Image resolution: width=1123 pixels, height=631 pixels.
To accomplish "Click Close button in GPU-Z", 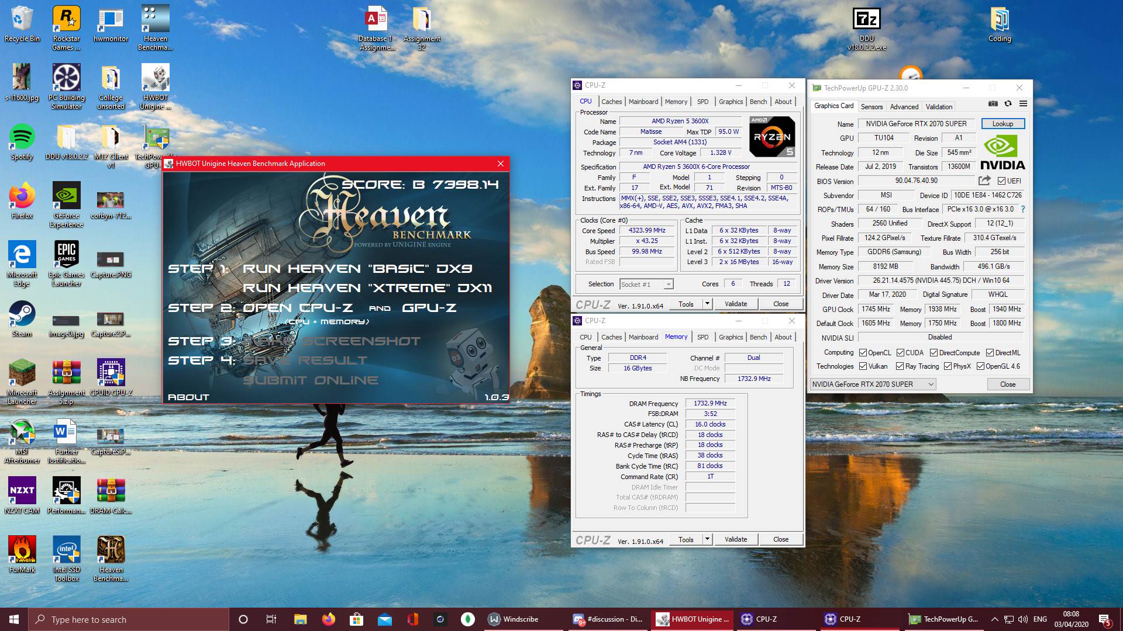I will (1008, 384).
